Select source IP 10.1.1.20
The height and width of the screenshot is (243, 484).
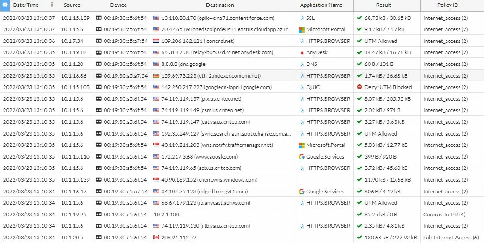coord(72,65)
